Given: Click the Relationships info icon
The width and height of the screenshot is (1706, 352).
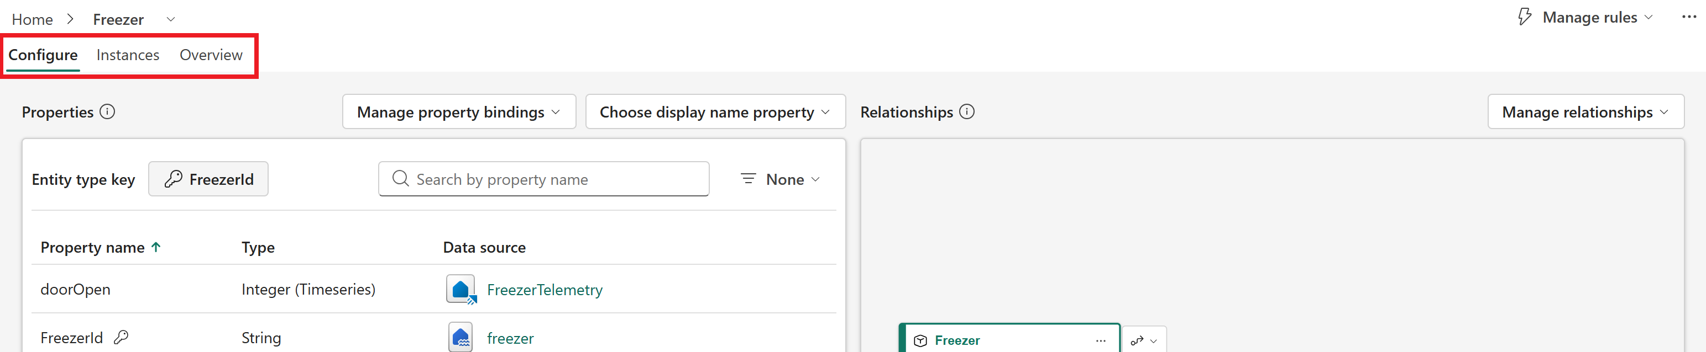Looking at the screenshot, I should point(967,111).
